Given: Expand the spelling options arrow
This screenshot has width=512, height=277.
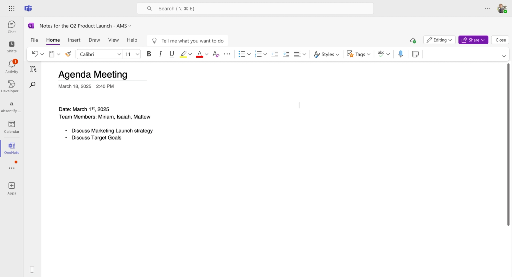Looking at the screenshot, I should click(x=388, y=54).
